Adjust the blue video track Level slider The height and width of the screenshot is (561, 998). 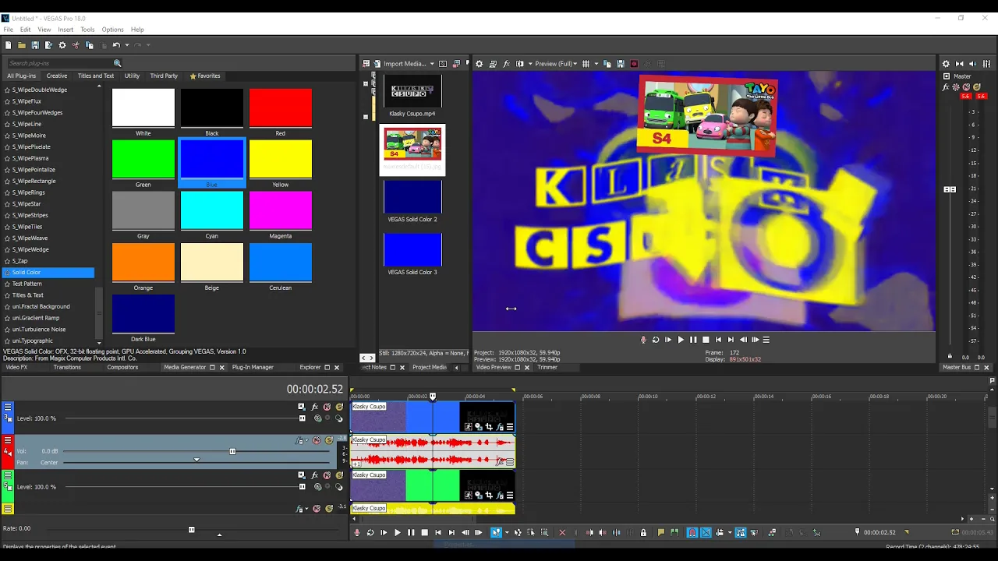302,418
